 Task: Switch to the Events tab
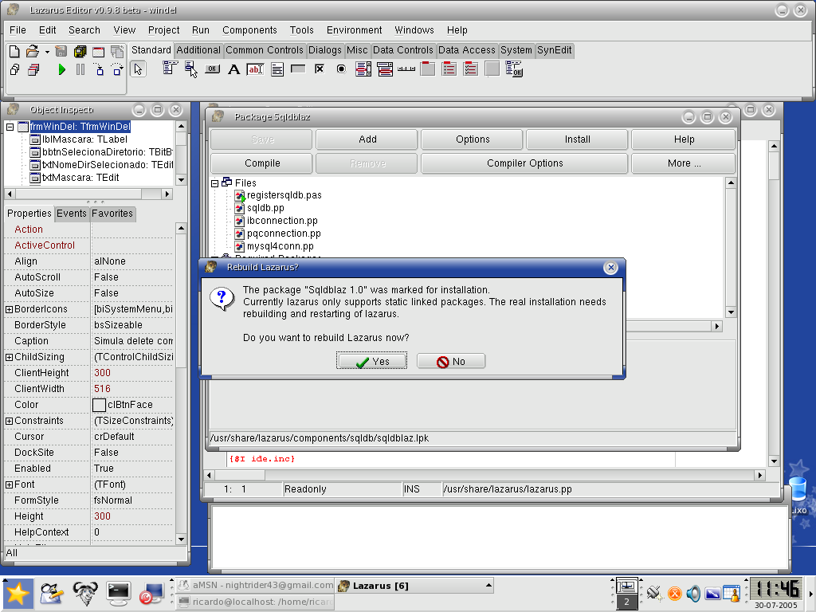tap(72, 214)
